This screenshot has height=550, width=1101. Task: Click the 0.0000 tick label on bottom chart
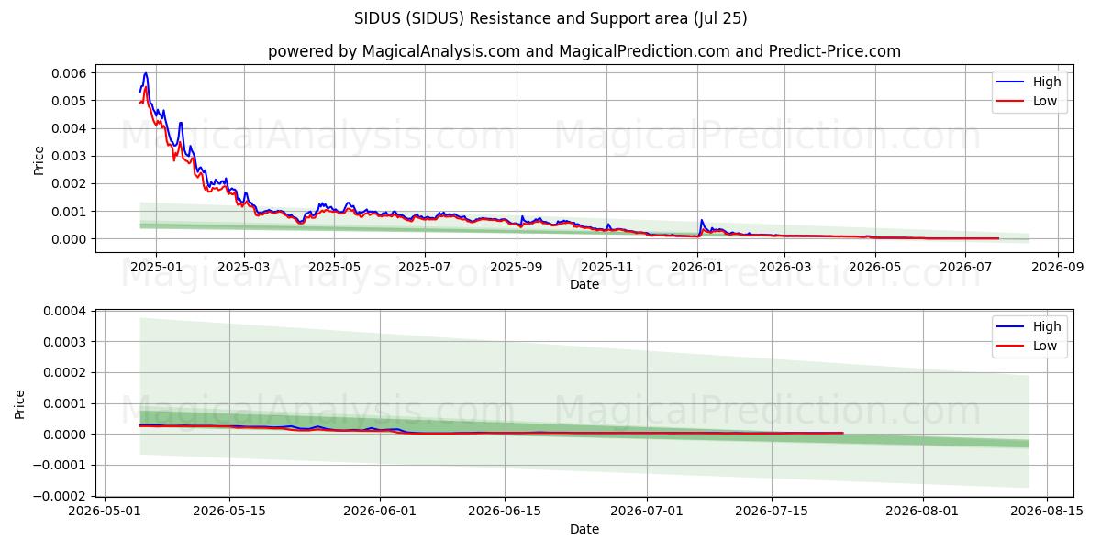click(65, 434)
